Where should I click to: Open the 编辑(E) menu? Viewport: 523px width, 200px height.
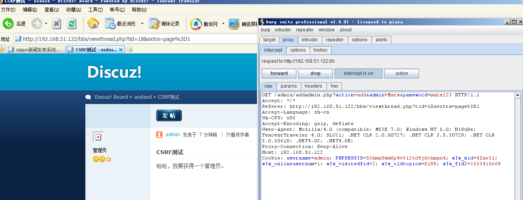pyautogui.click(x=30, y=10)
